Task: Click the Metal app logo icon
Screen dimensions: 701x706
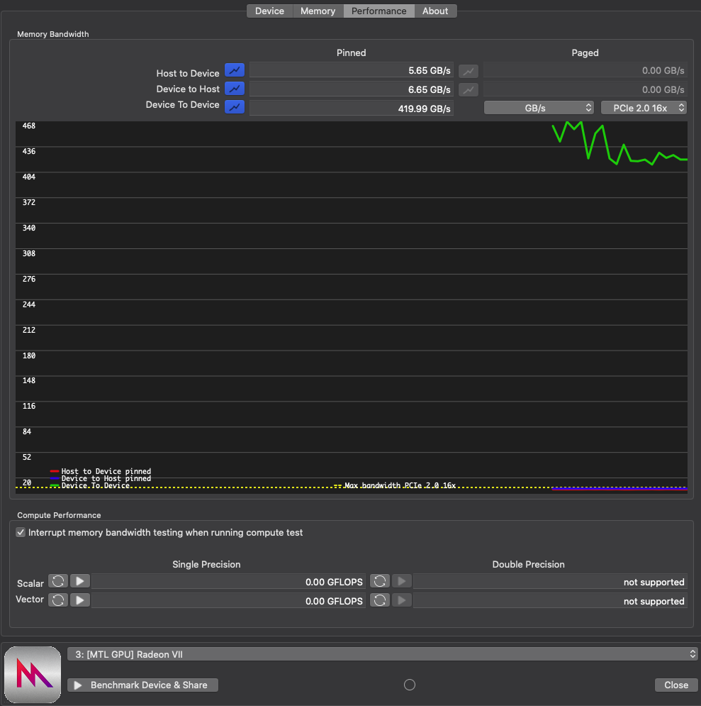Action: (33, 675)
